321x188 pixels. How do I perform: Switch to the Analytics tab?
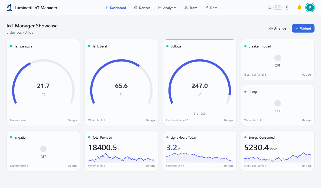[x=167, y=8]
